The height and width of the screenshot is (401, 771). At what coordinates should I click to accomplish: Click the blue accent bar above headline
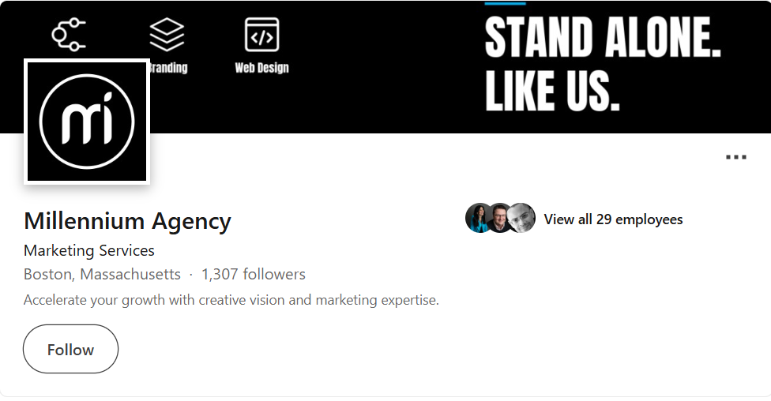click(x=505, y=3)
